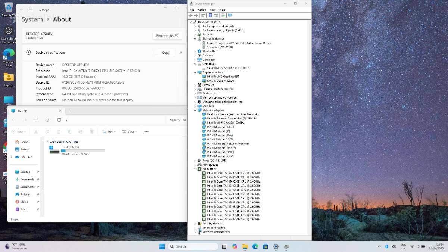Select the This PC tab in File Explorer
The image size is (448, 252).
(36, 111)
